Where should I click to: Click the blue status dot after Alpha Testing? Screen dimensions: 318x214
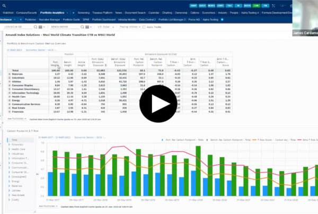(222, 20)
